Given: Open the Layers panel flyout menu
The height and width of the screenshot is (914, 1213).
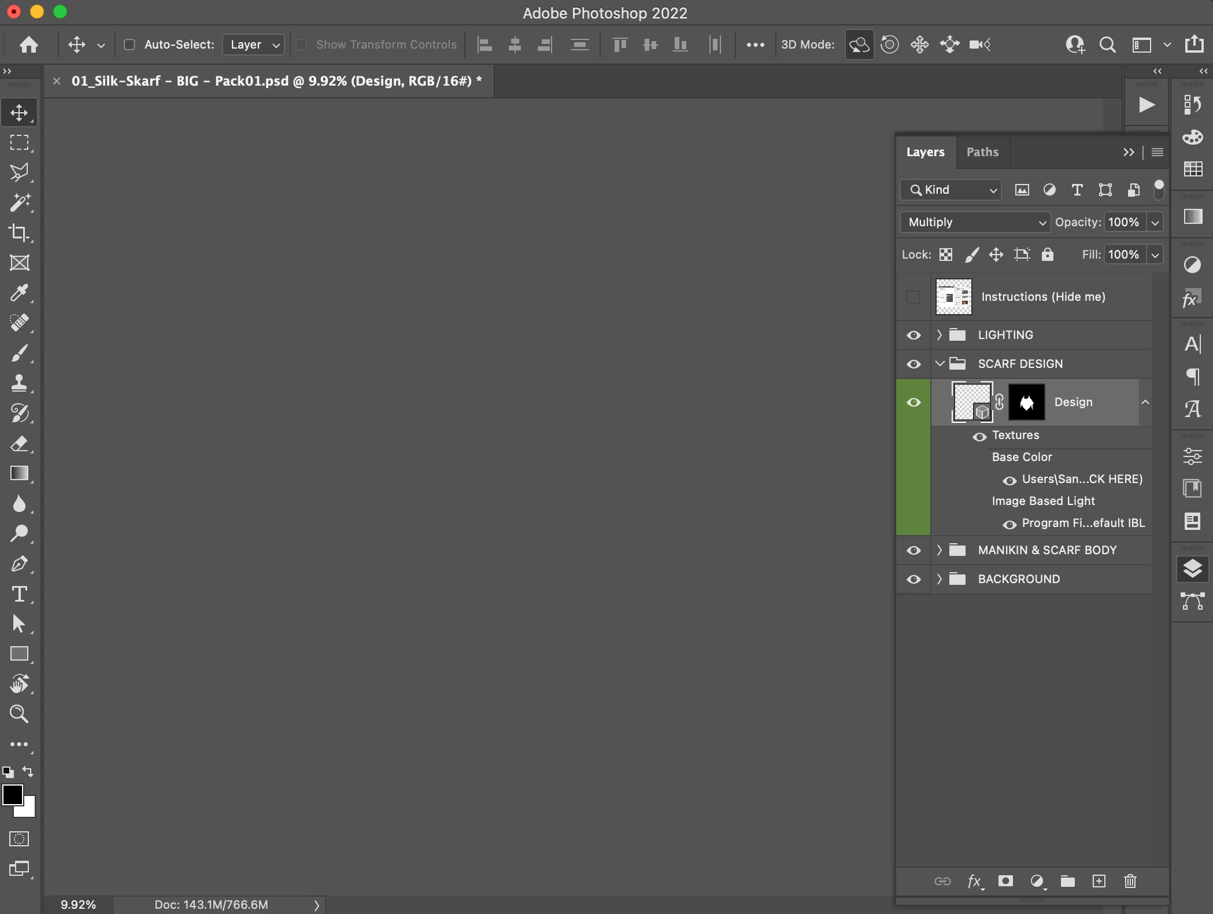Looking at the screenshot, I should coord(1157,152).
